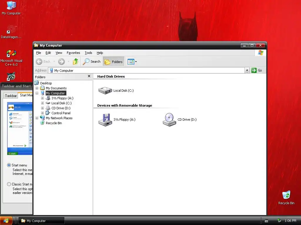Open the Edit menu
The image size is (301, 225).
tap(48, 53)
